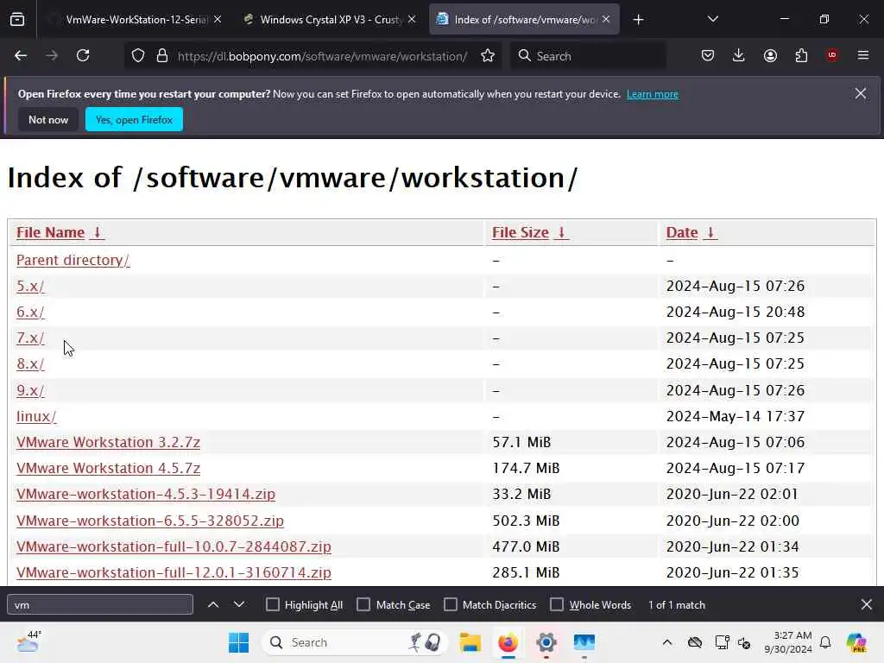Show site security lock info

(162, 56)
